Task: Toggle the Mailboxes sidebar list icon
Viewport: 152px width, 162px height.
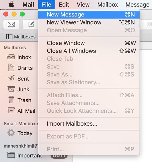Action: (x=9, y=37)
